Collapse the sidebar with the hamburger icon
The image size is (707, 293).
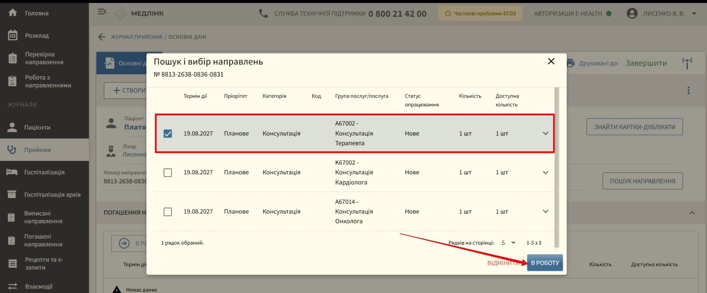tap(102, 12)
